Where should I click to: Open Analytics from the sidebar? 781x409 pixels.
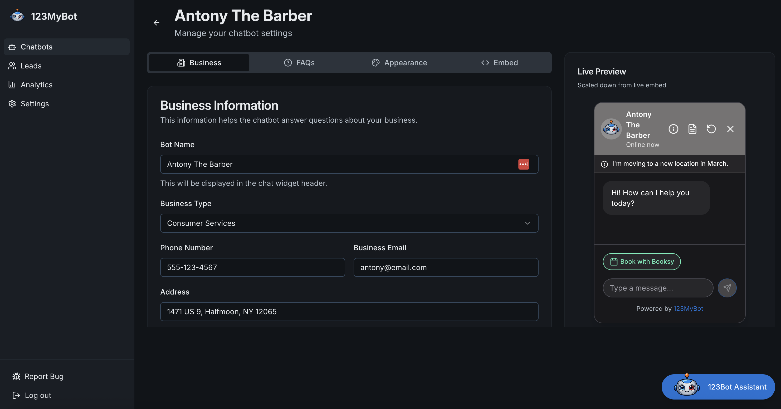pyautogui.click(x=36, y=85)
